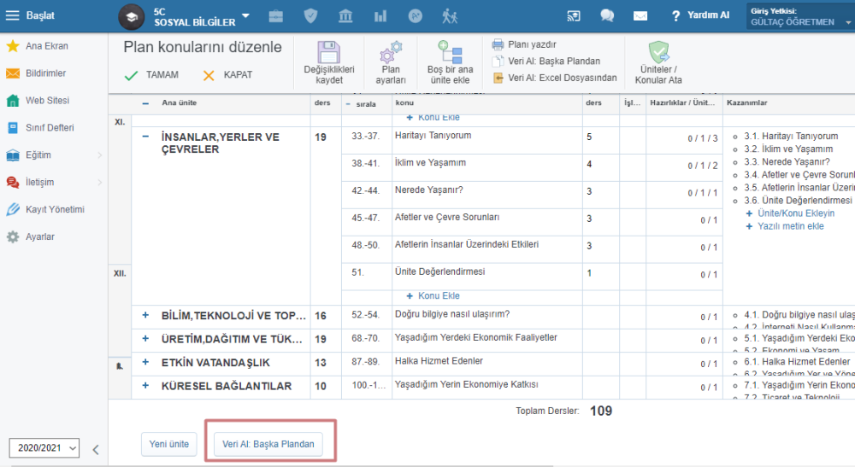Open Kayıt Yönetimi in sidebar
Image resolution: width=855 pixels, height=467 pixels.
(x=53, y=209)
